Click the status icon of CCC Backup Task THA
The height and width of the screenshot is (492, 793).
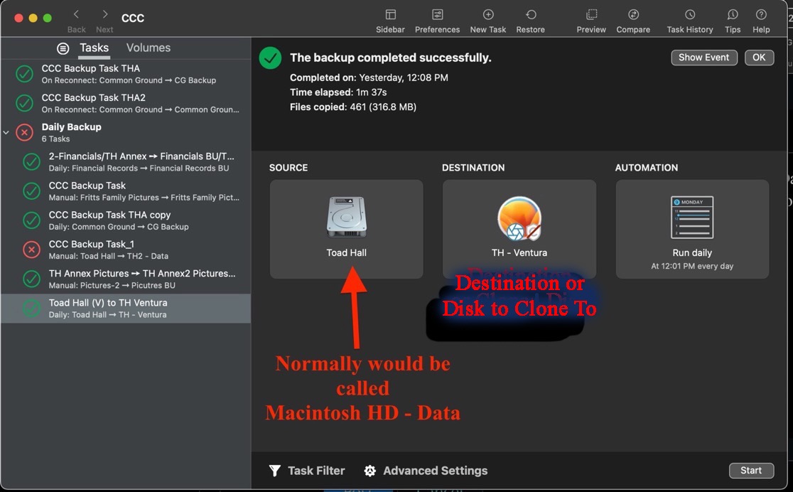pos(24,74)
